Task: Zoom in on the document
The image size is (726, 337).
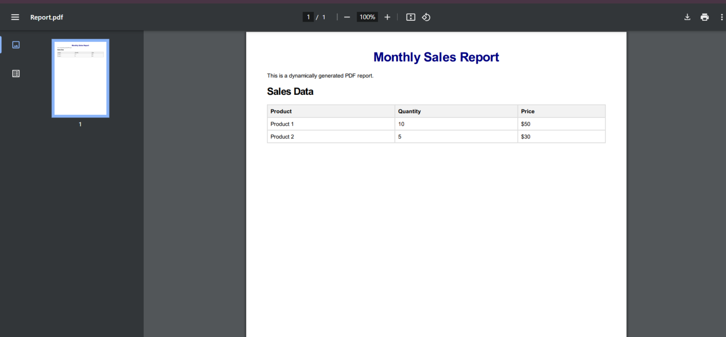Action: click(x=387, y=17)
